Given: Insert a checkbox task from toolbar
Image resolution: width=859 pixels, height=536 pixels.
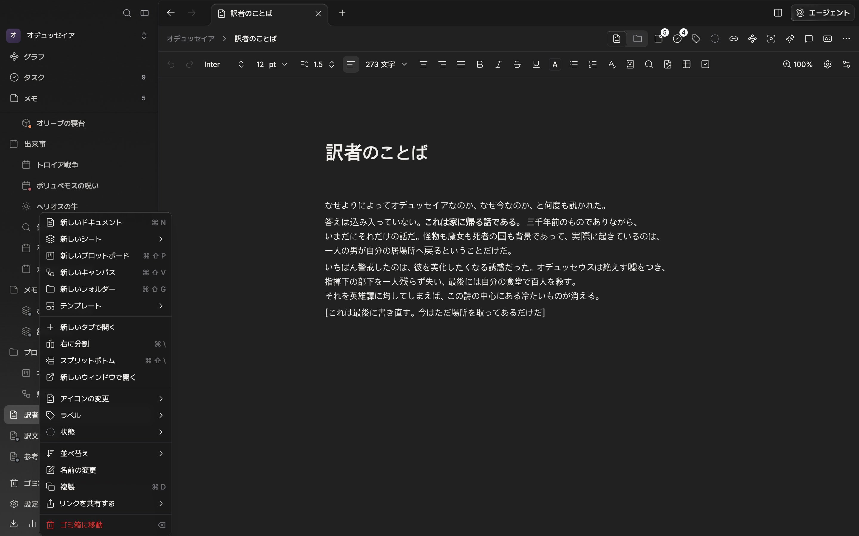Looking at the screenshot, I should coord(705,64).
